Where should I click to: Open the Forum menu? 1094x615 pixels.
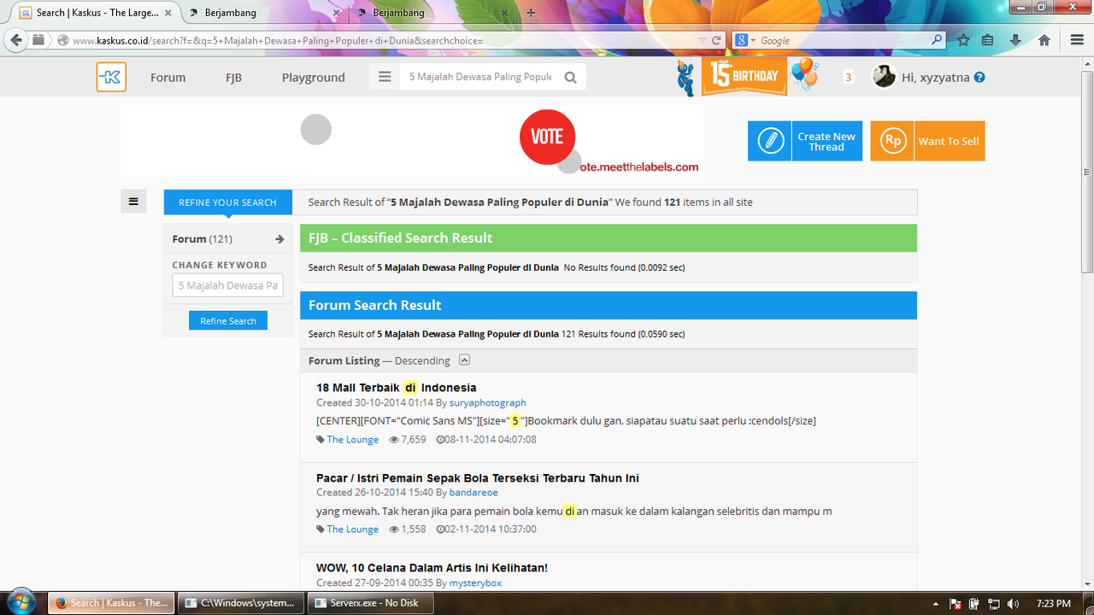pos(168,77)
